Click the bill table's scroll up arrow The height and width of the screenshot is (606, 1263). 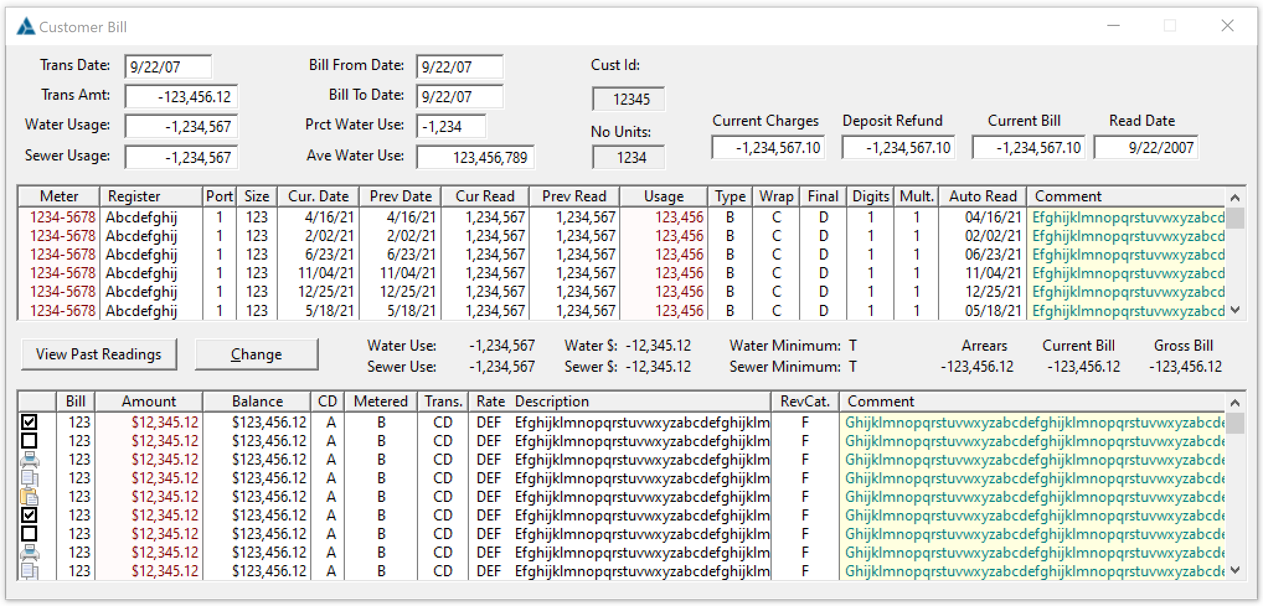(1234, 403)
